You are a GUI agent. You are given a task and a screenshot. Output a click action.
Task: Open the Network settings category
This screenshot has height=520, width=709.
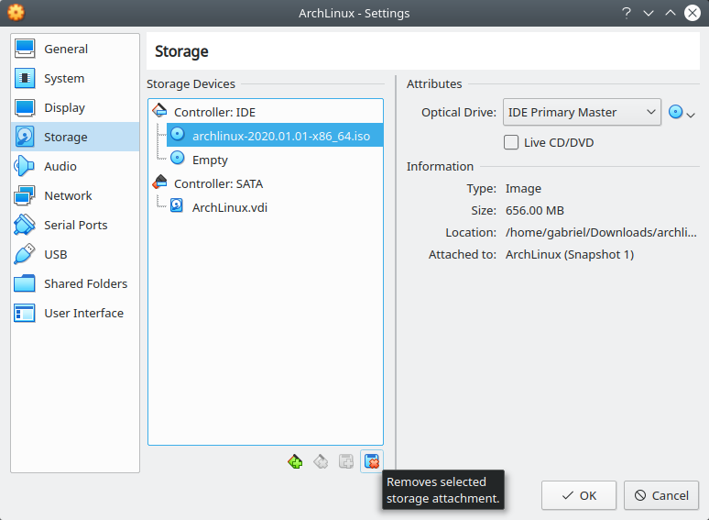75,195
